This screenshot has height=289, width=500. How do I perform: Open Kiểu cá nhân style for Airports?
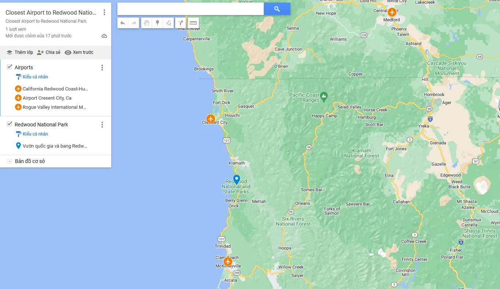[35, 77]
